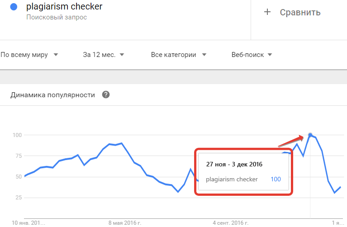The image size is (347, 227).
Task: Click the tooltip date 27 ноя - 3 дек 2016
Action: (234, 165)
